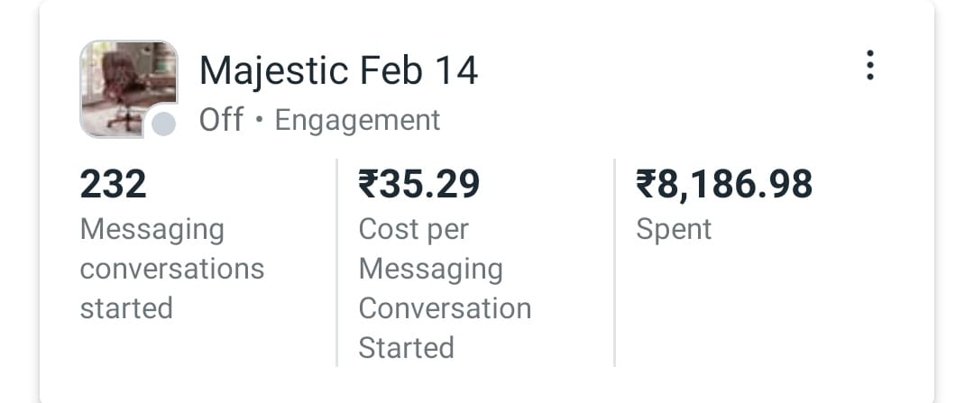Viewport: 974px width, 403px height.
Task: Click the Off delivery status label
Action: [x=221, y=120]
